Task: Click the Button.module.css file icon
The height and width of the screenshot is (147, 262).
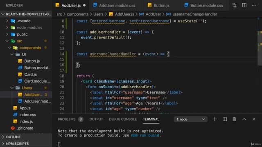Action: [20, 68]
